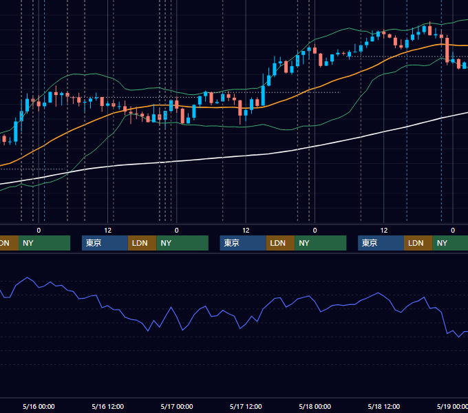The height and width of the screenshot is (413, 468).
Task: Click the NY session bar spanning 5/19 00:00
Action: (x=450, y=243)
